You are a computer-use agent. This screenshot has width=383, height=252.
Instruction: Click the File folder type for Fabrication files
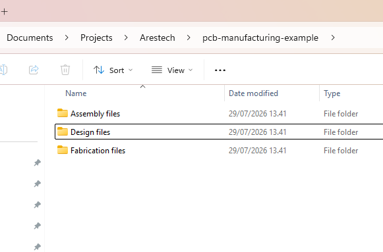point(341,151)
